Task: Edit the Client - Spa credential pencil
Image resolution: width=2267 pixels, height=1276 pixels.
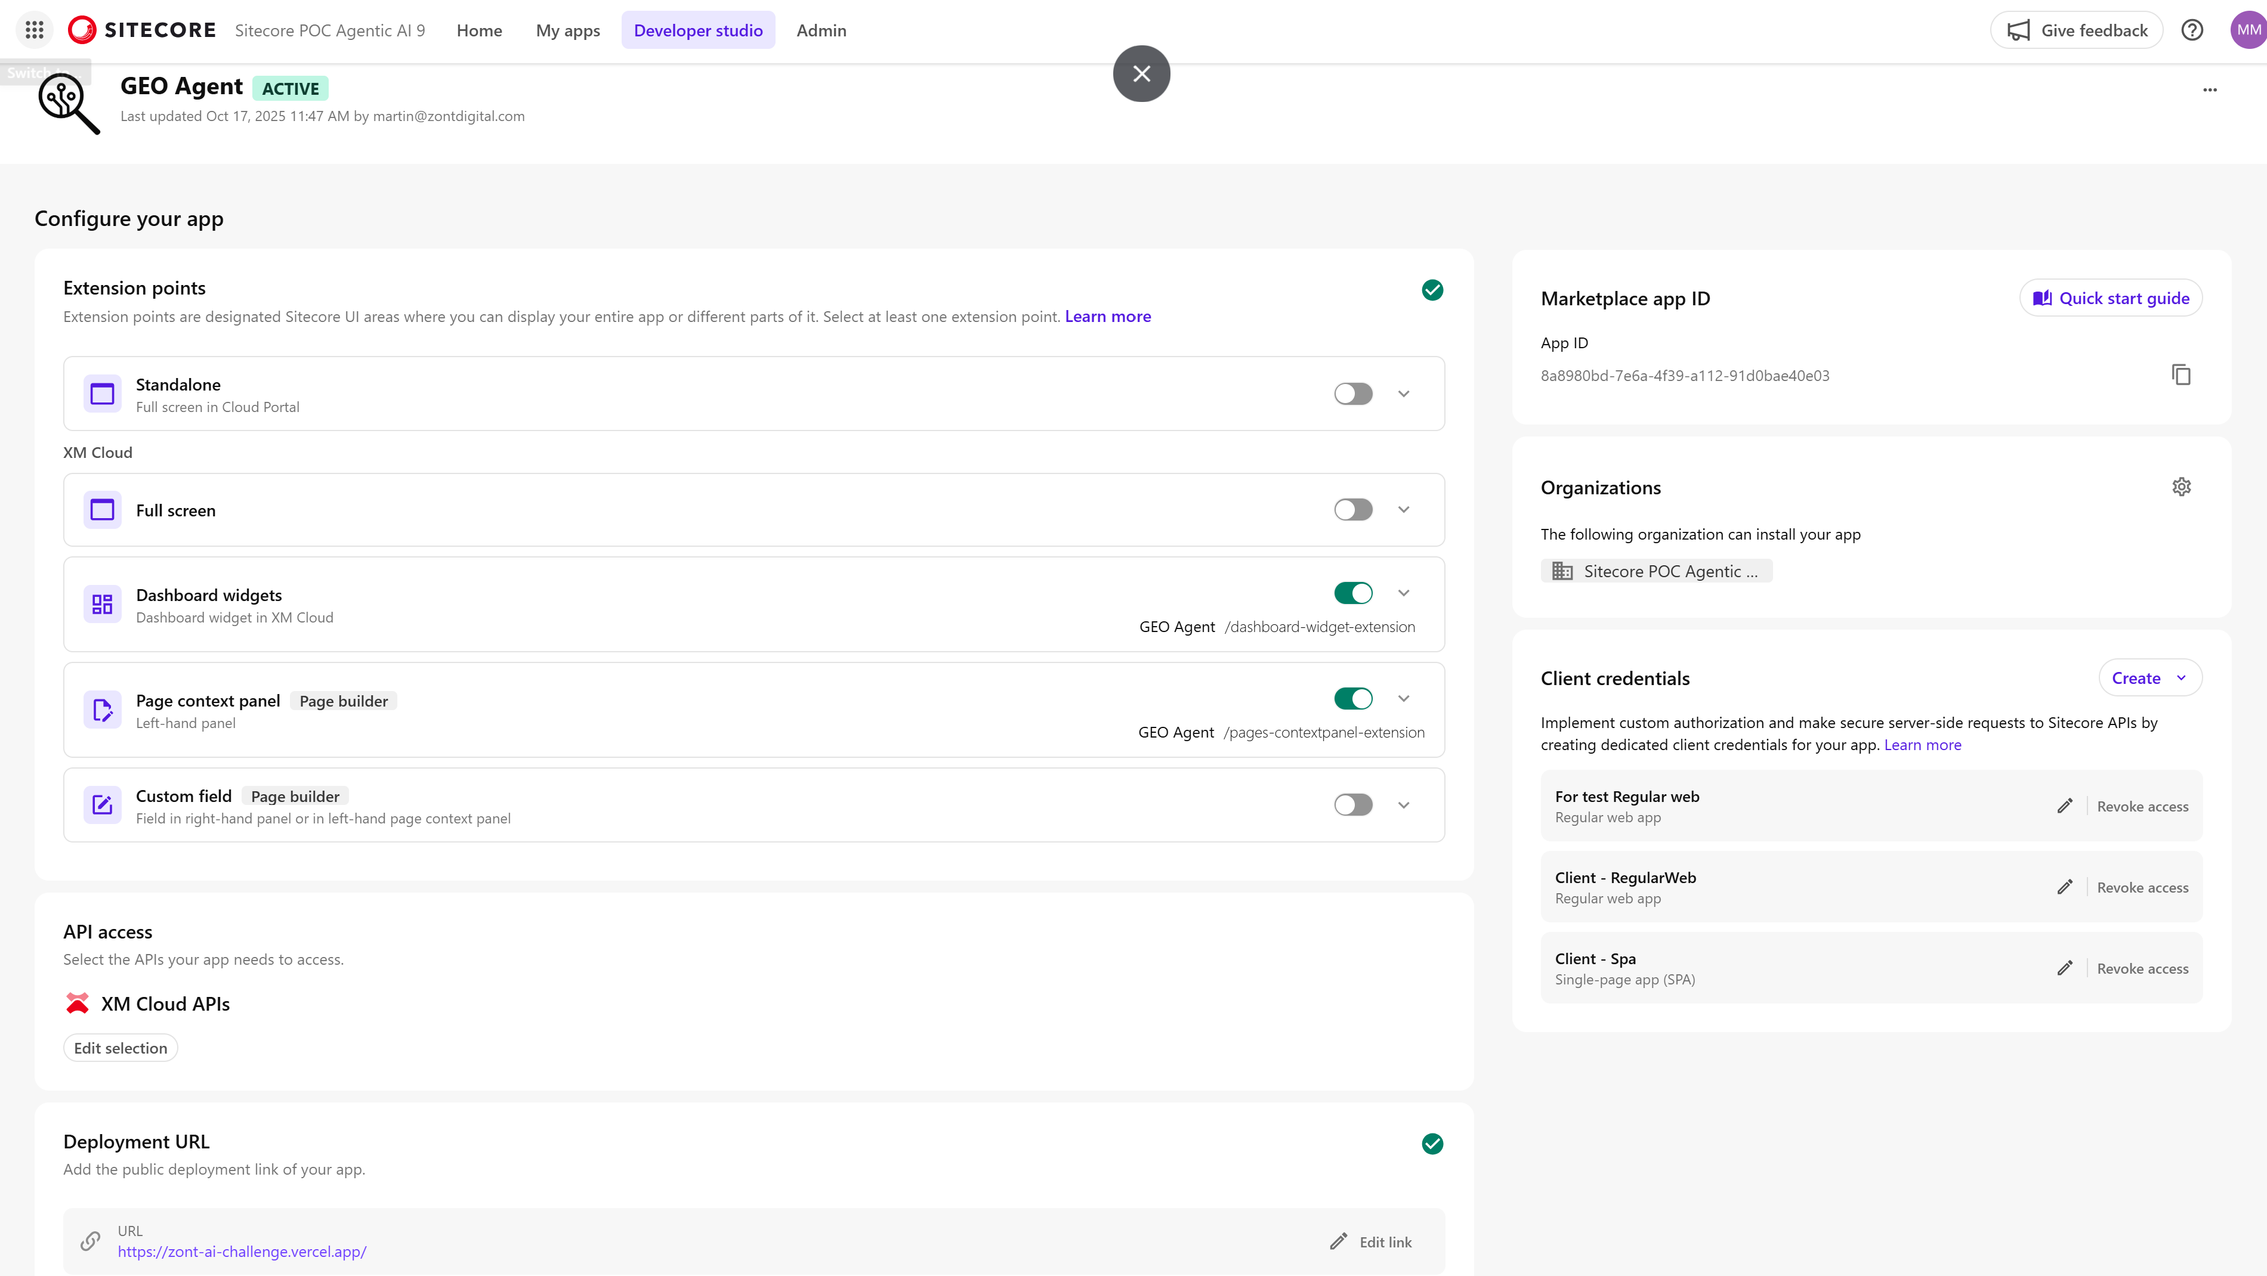Action: pyautogui.click(x=2065, y=968)
